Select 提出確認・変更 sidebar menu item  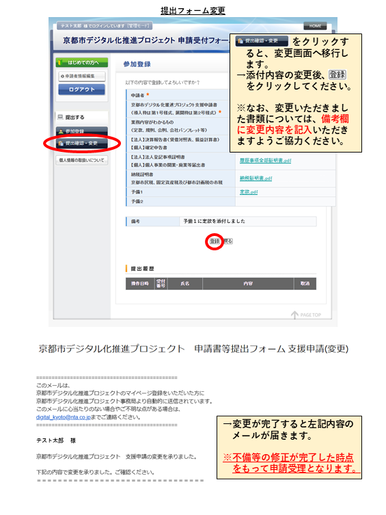[82, 143]
